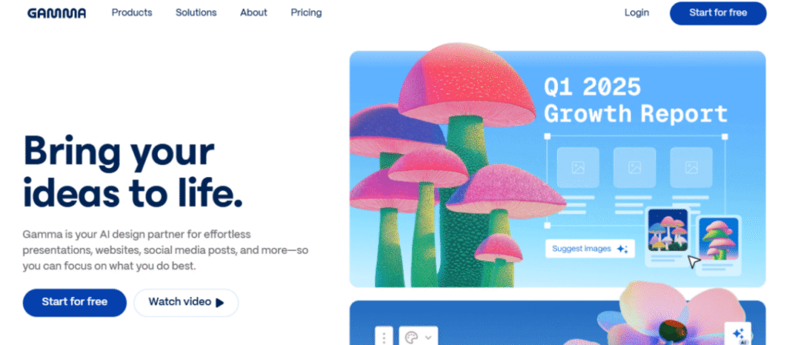Image resolution: width=789 pixels, height=345 pixels.
Task: Click the Gamma logo
Action: (x=56, y=13)
